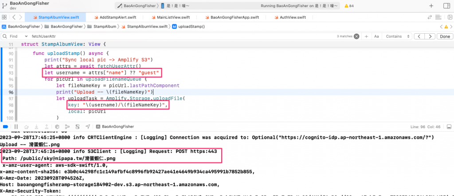Click the Host: baoangongfisheramp-storage console line

coord(110,184)
